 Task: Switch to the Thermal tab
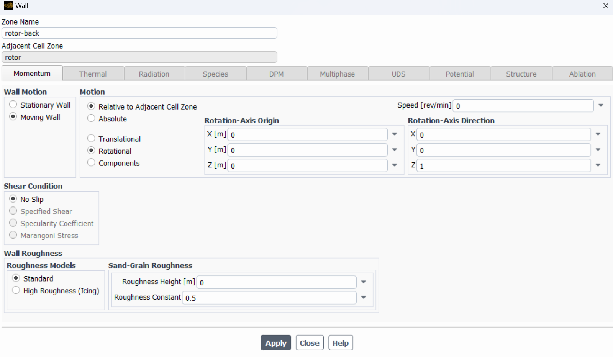pos(93,74)
